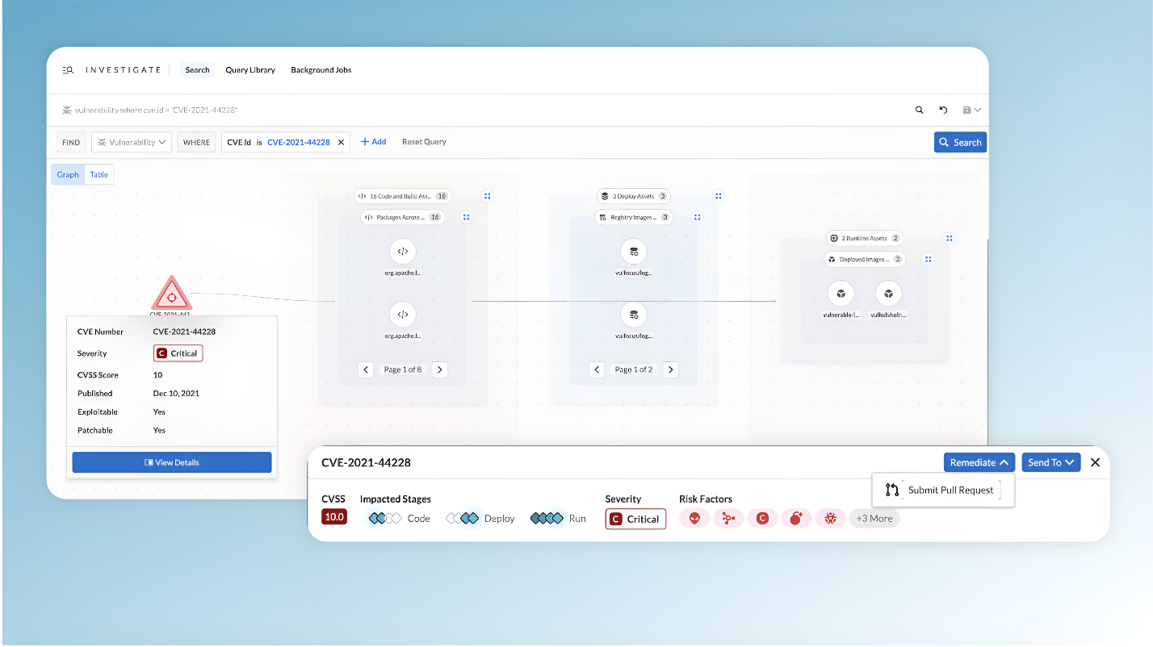Open the Send To dropdown

pos(1050,462)
